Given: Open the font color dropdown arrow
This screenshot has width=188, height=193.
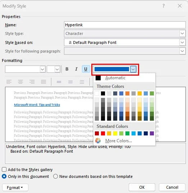Looking at the screenshot, I should point(133,69).
